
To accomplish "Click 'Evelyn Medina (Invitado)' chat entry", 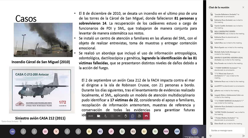I will click(x=226, y=119).
